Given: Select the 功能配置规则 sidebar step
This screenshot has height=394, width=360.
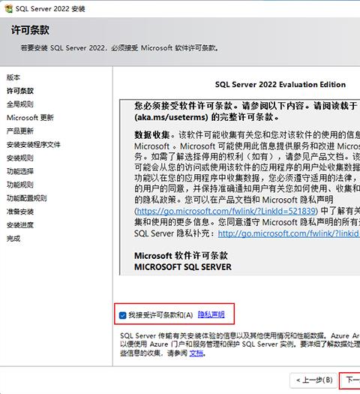Looking at the screenshot, I should pos(26,198).
